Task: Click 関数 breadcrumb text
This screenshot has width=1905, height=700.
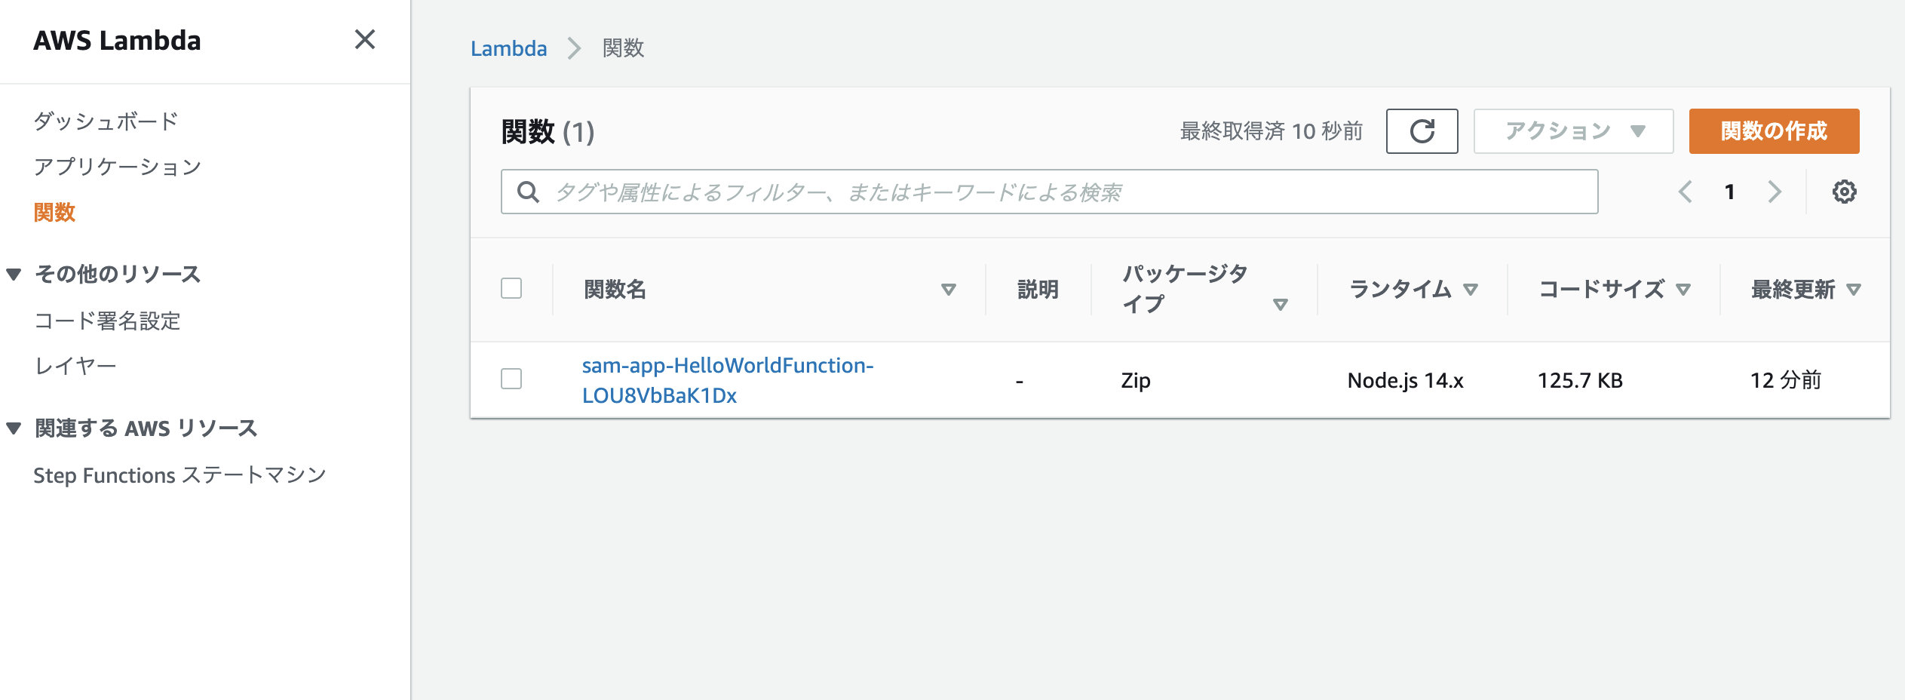Action: pyautogui.click(x=623, y=48)
